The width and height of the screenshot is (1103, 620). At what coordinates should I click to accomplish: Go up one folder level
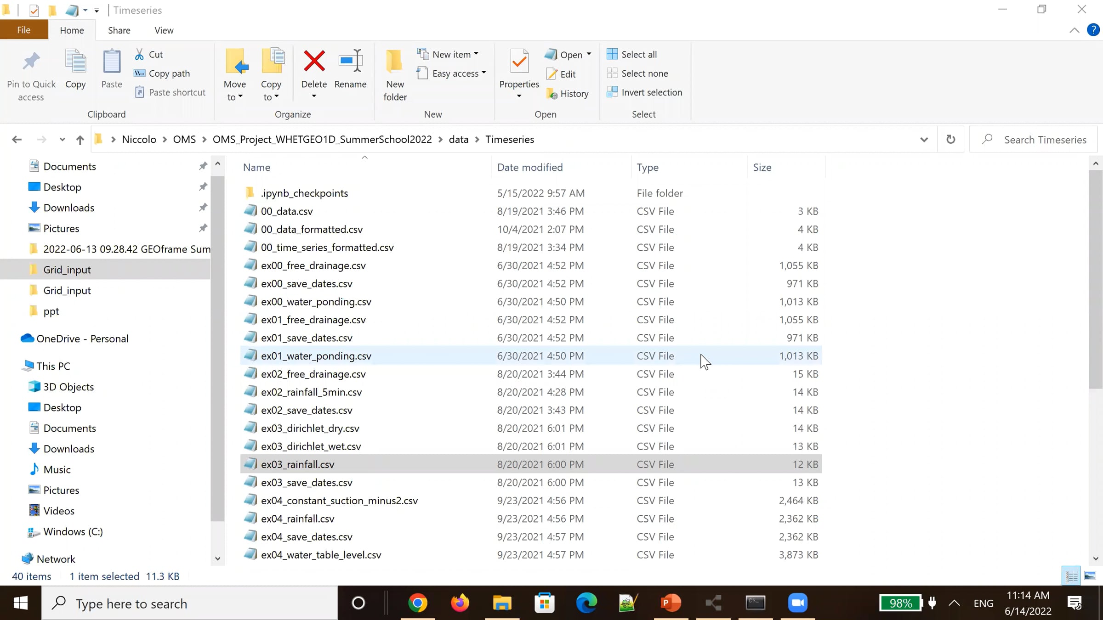point(80,140)
